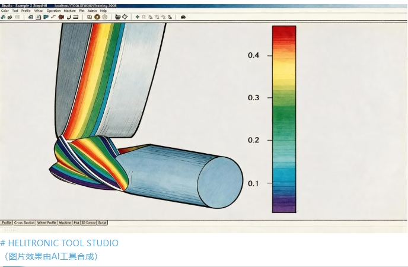Open the Wheel menu
The width and height of the screenshot is (408, 267).
pos(39,11)
